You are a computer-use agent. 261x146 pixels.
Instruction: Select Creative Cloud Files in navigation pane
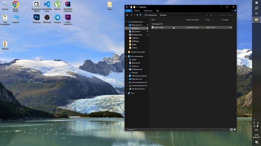136,52
